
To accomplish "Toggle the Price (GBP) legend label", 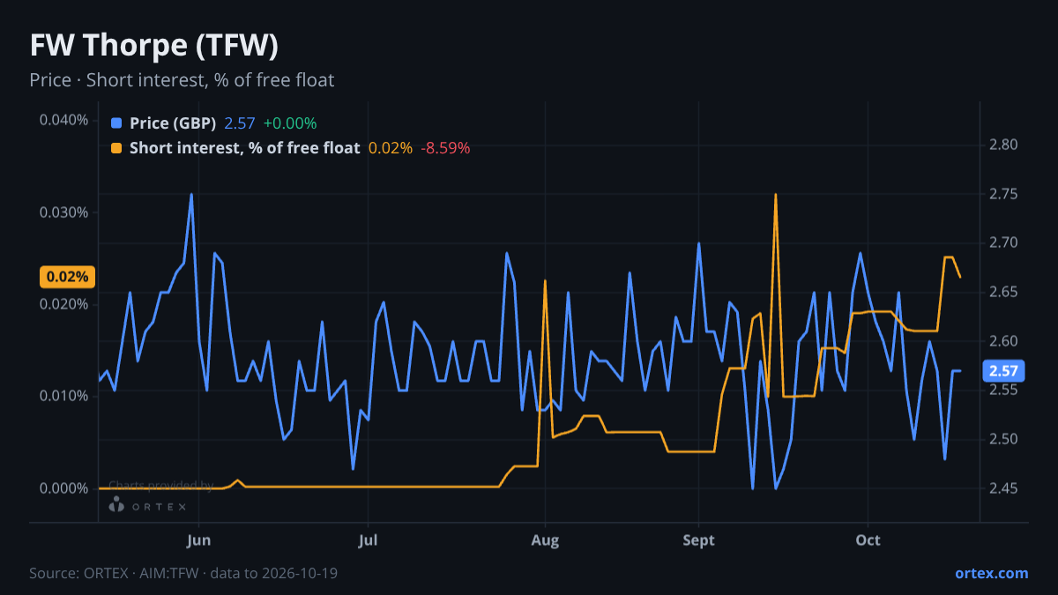I will coord(173,123).
